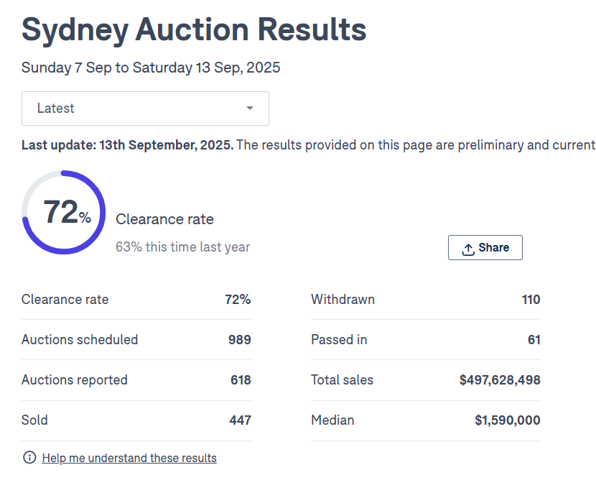Select the Total sales amount $497,628,498
The height and width of the screenshot is (493, 596).
(500, 380)
